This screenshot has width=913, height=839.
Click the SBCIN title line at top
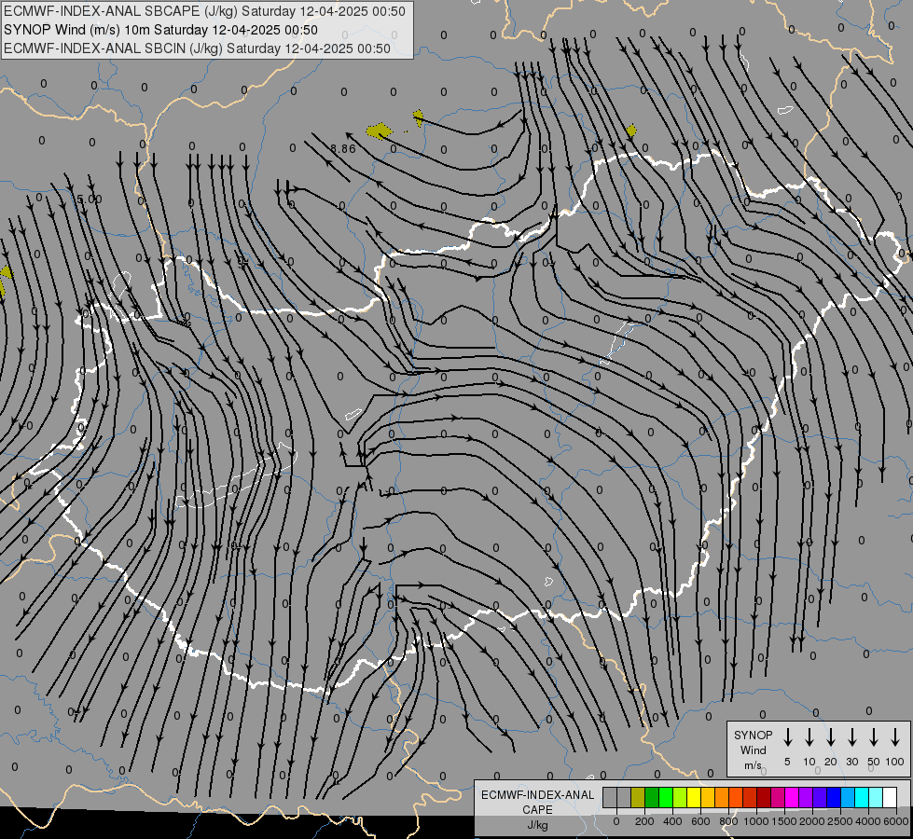[197, 48]
